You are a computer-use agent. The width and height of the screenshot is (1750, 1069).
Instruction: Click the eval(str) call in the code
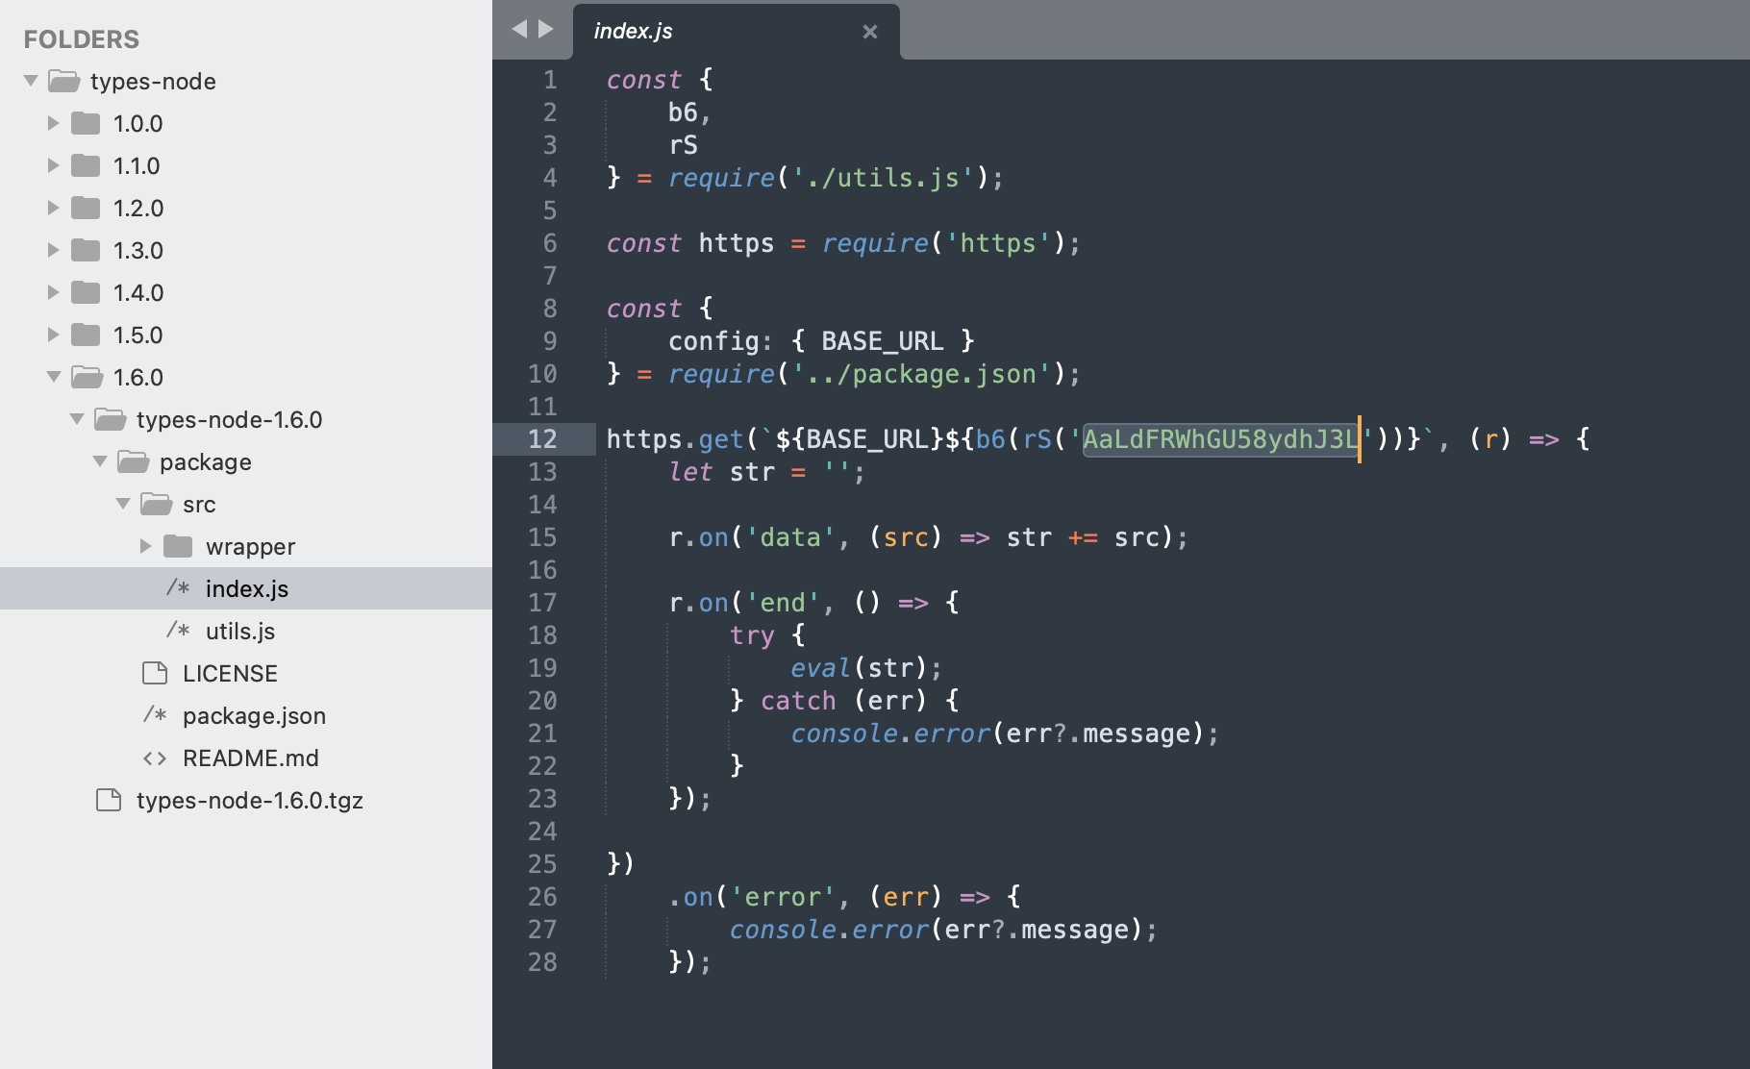[x=863, y=668]
